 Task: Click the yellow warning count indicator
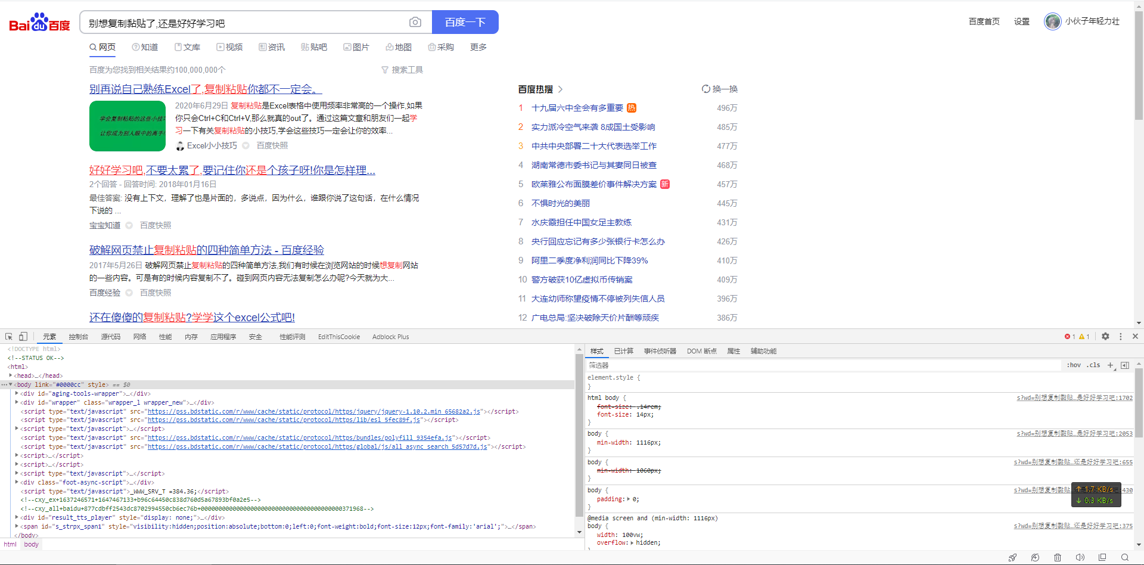pyautogui.click(x=1084, y=337)
